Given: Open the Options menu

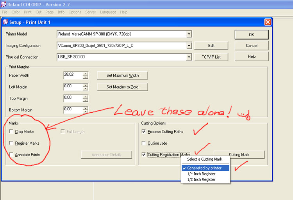Looking at the screenshot, I should click(75, 12).
